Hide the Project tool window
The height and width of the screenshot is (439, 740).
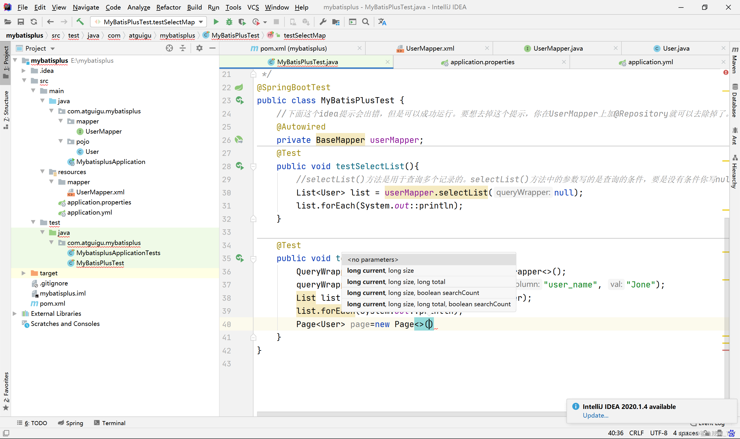pos(212,48)
